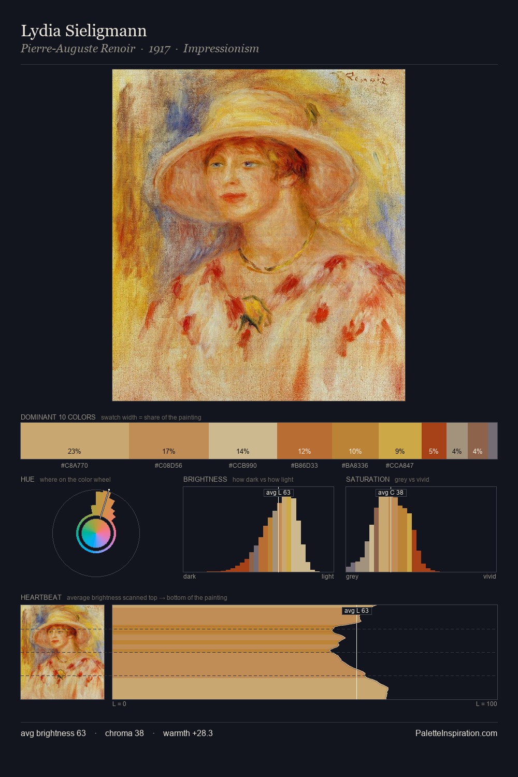Select the 4% brown swatch
518x777 pixels.
478,441
